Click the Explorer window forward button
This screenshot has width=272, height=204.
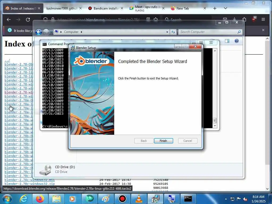[46, 32]
